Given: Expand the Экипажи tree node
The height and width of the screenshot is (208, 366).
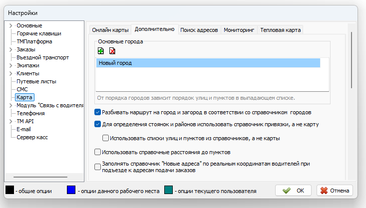Looking at the screenshot, I should (x=10, y=65).
